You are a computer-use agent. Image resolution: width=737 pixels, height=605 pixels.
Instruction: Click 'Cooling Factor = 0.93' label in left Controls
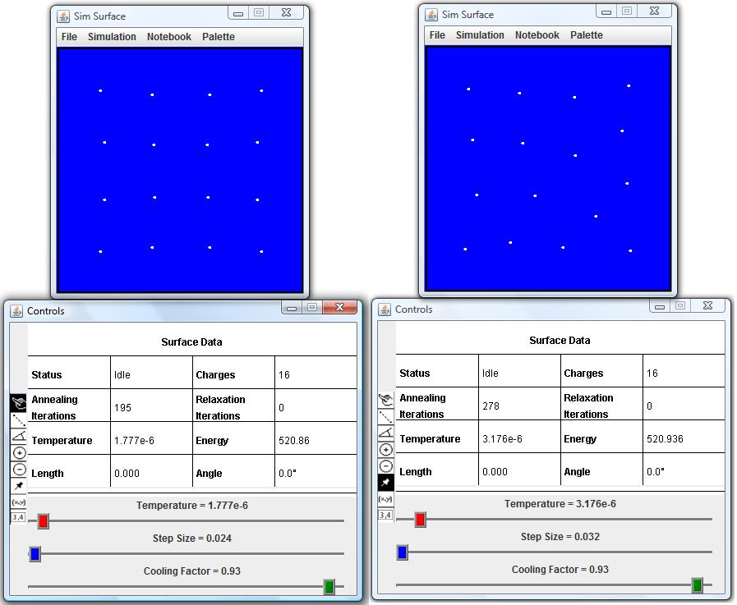click(x=191, y=571)
